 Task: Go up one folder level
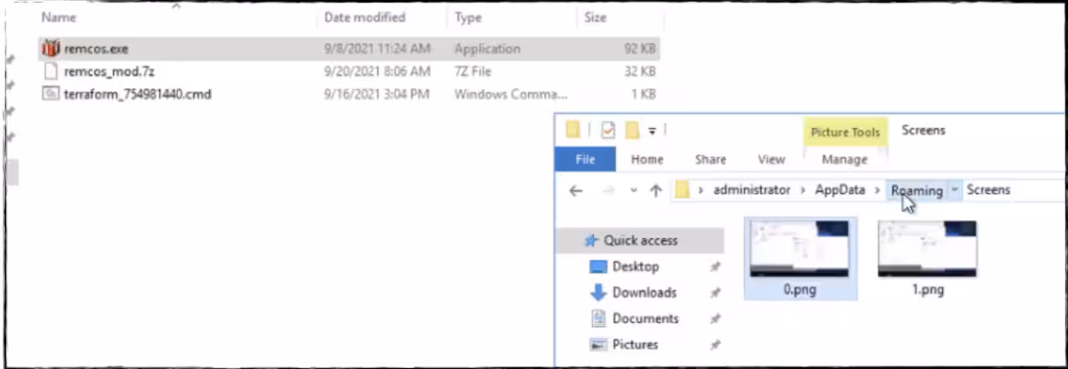[656, 191]
